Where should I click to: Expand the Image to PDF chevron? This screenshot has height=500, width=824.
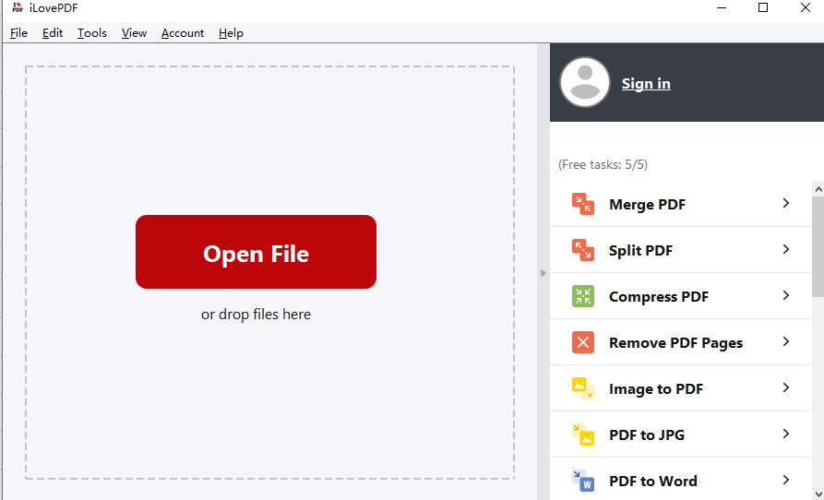tap(785, 388)
